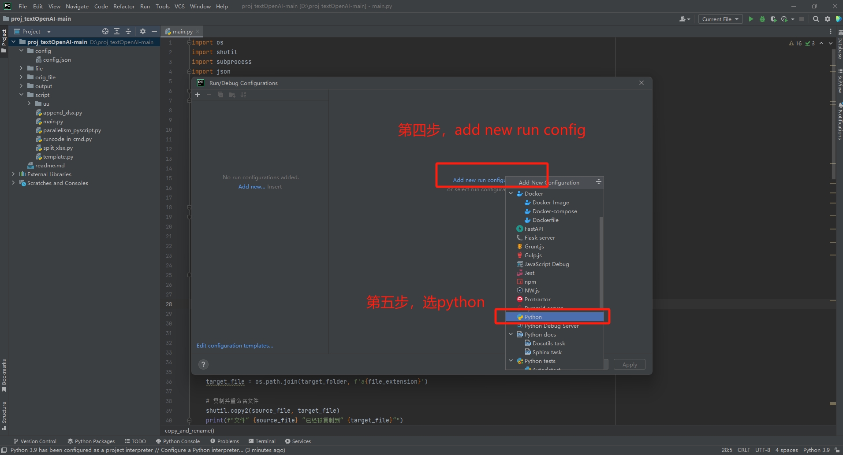
Task: Switch to the Terminal tab
Action: coord(262,441)
